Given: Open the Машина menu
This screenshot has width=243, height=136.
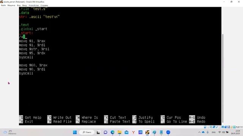Looking at the screenshot, I should tap(11, 5).
